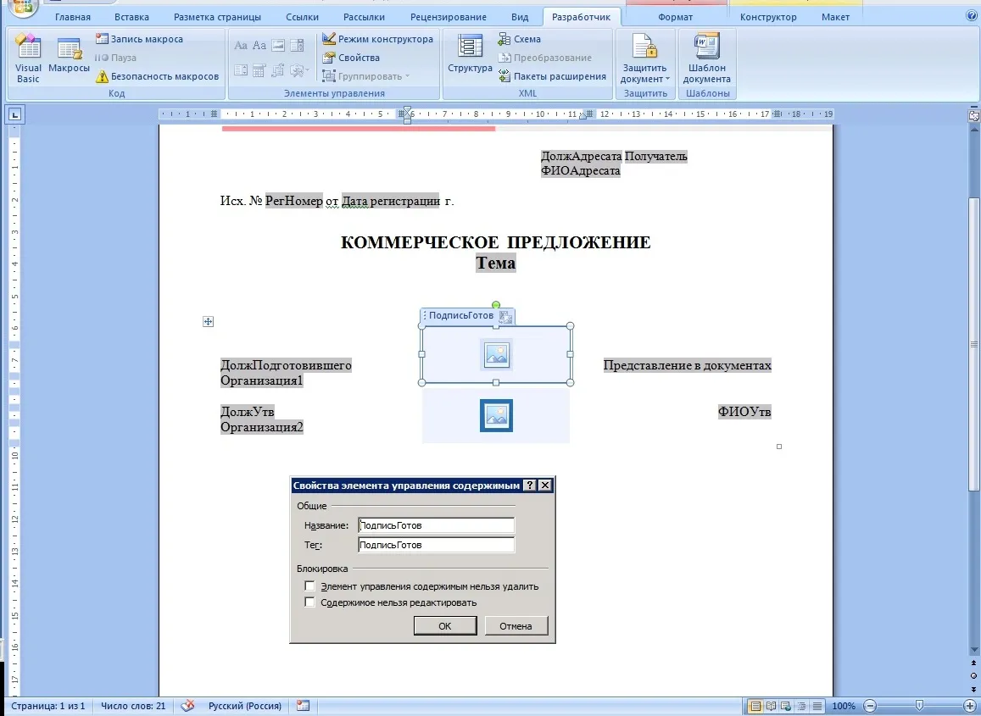Open Свойства of the selected control
This screenshot has width=981, height=716.
(x=351, y=58)
